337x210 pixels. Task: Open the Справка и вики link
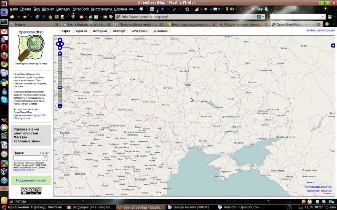coord(27,129)
